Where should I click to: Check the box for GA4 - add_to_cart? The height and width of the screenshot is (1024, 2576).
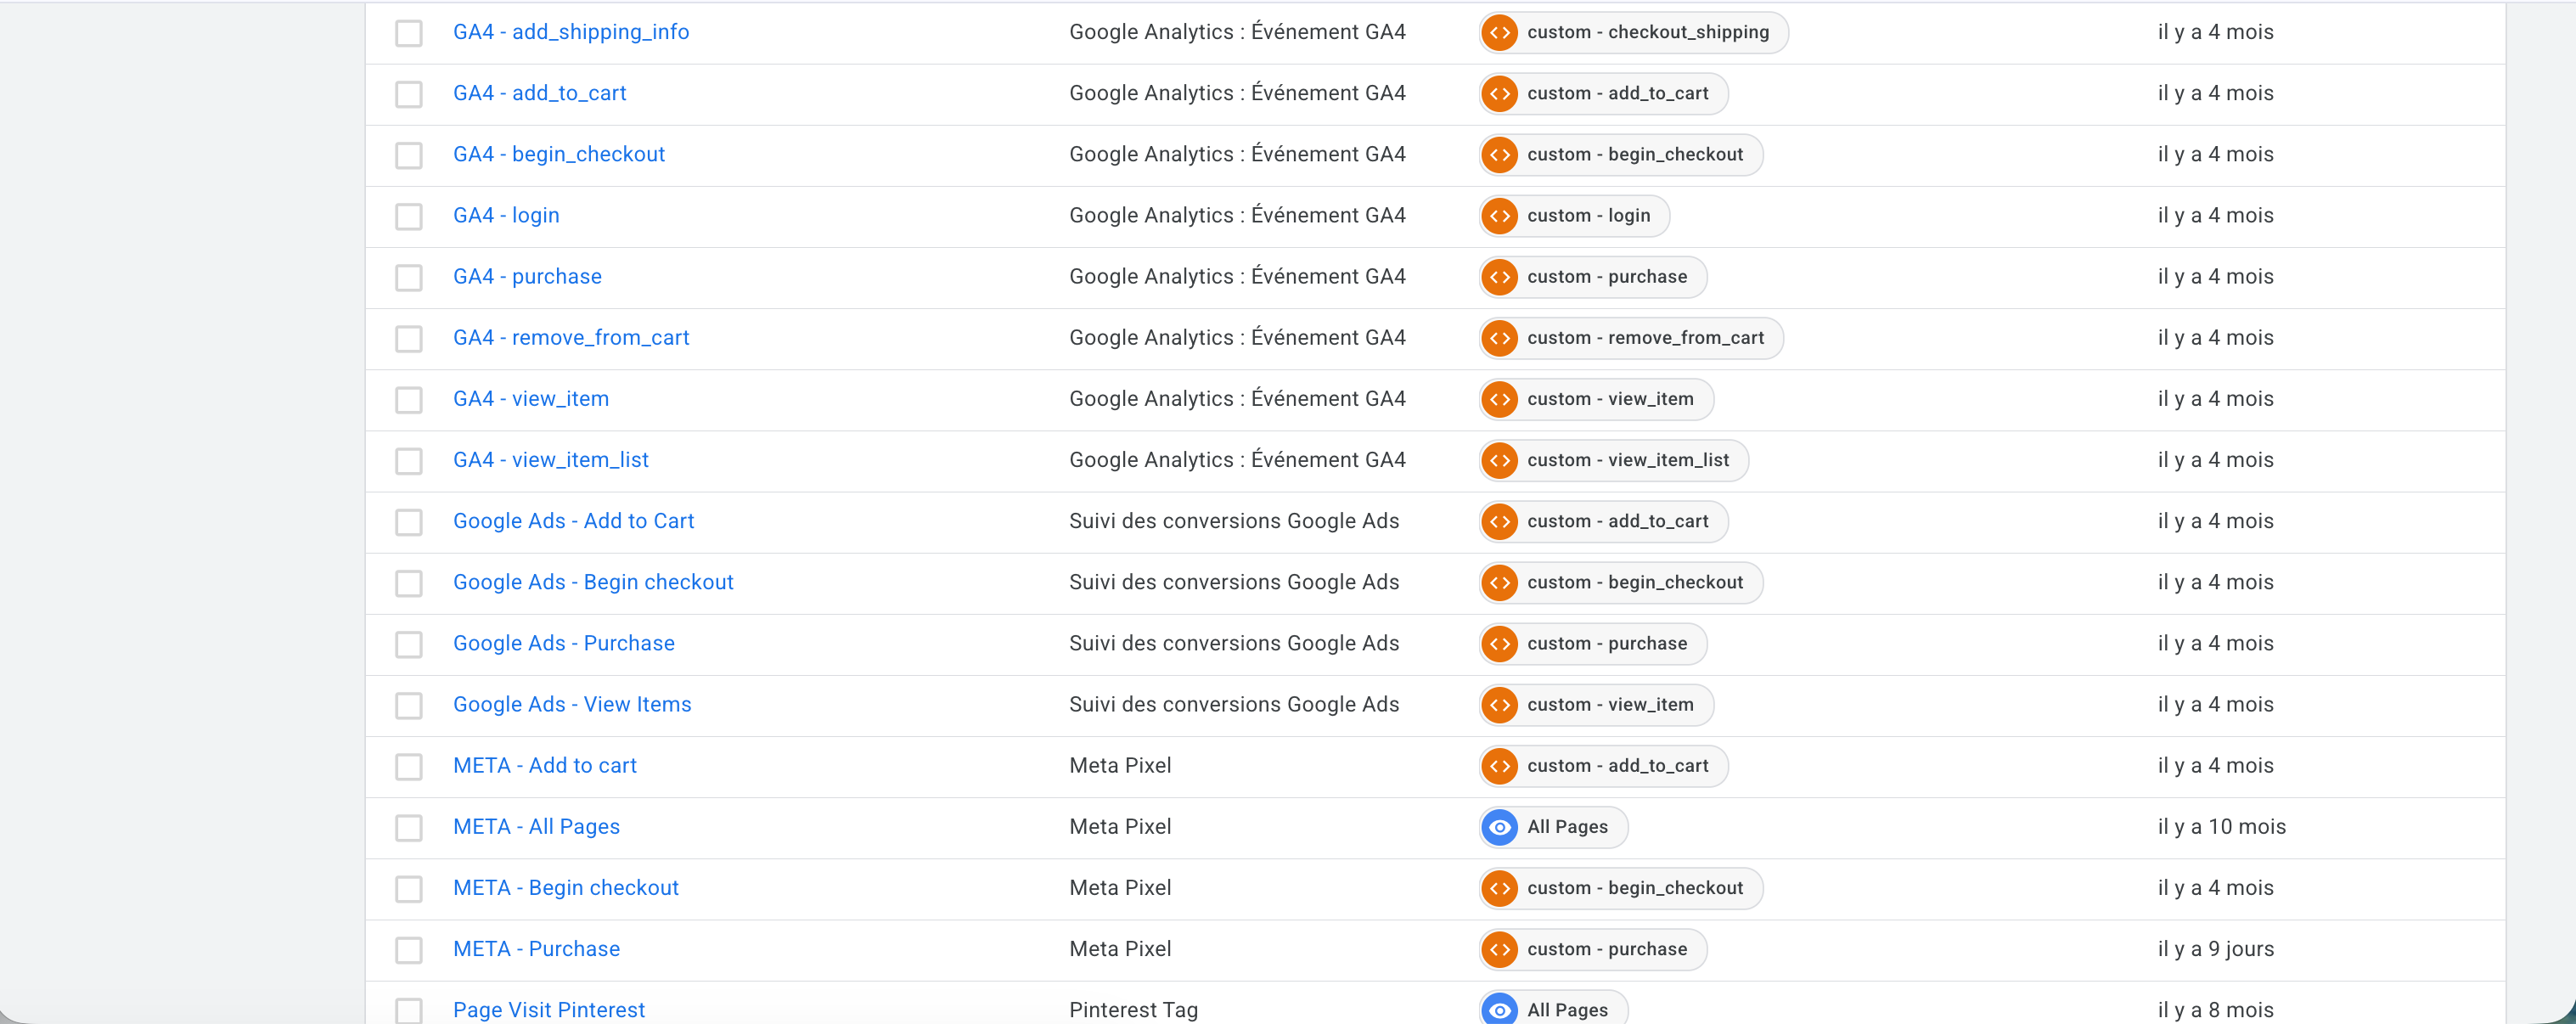tap(409, 94)
